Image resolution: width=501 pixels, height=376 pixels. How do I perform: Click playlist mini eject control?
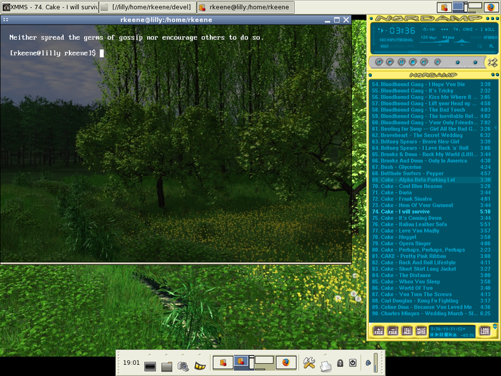(x=455, y=335)
